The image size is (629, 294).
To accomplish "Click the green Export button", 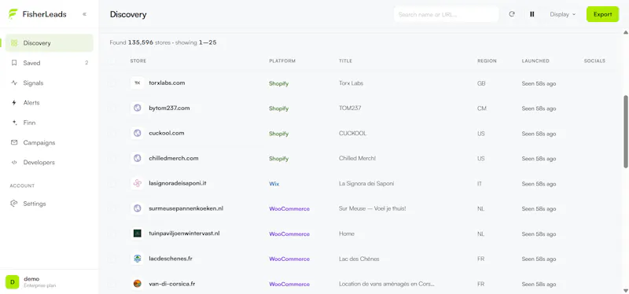I will (602, 14).
